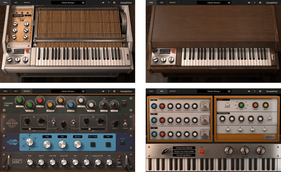Click the layer A blue Volume knob

(154, 106)
